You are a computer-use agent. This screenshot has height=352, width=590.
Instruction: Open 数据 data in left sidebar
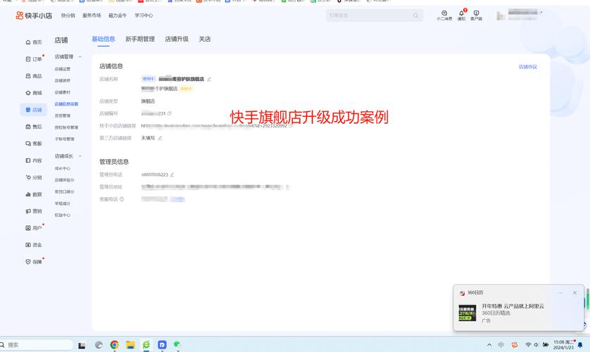pyautogui.click(x=34, y=194)
